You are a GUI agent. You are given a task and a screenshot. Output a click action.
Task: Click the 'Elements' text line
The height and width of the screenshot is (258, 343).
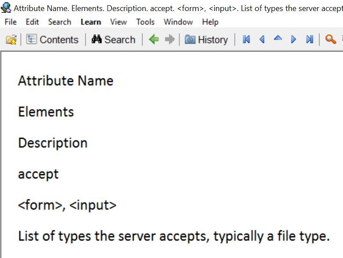click(x=46, y=112)
